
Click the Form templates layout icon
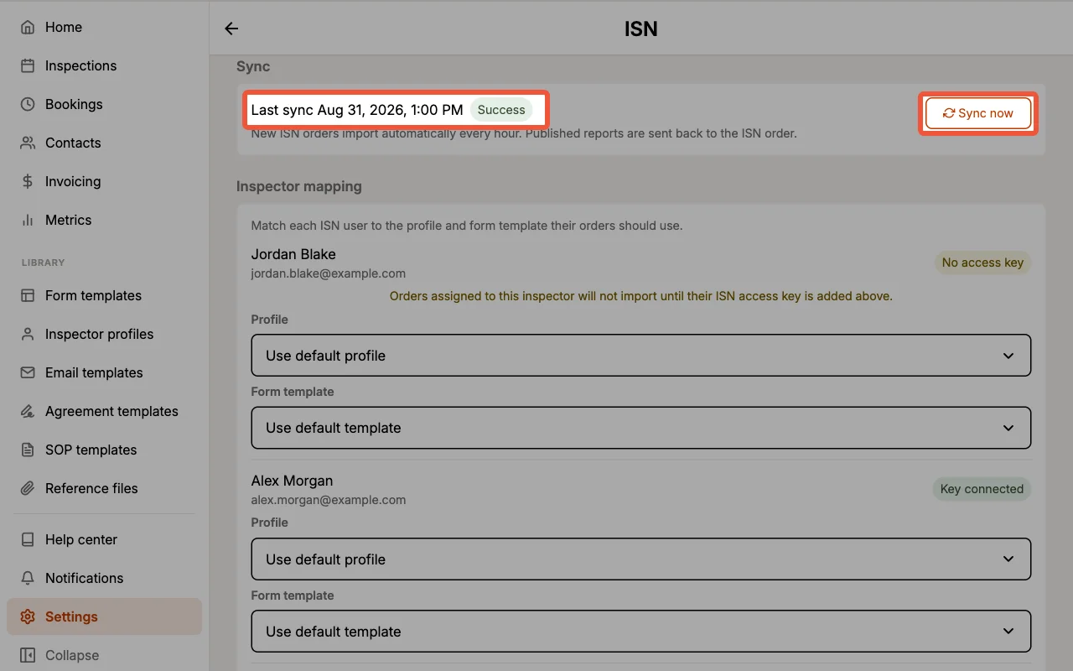28,295
